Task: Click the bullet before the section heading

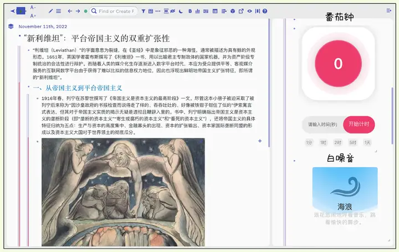Action: point(28,87)
